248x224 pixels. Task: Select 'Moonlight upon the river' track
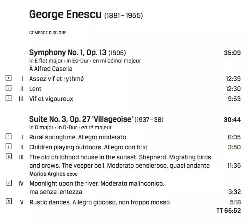97,188
